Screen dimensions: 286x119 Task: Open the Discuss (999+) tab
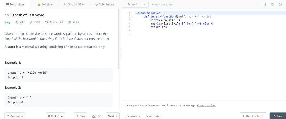pyautogui.click(x=75, y=4)
